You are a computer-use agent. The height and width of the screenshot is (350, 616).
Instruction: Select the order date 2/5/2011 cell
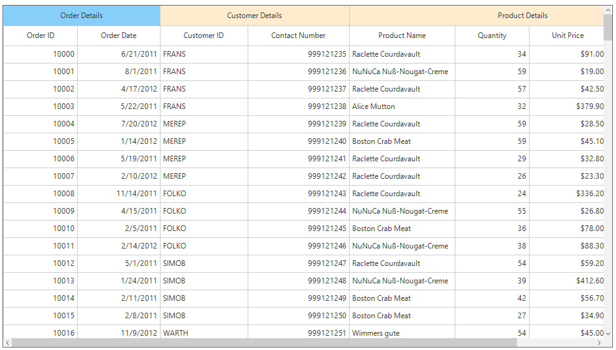(x=119, y=229)
